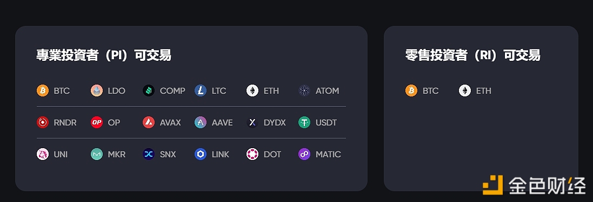
Task: Click the green COMP coin icon
Action: [149, 91]
